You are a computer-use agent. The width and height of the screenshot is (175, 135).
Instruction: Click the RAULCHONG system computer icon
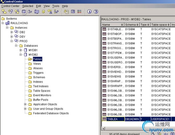(8, 23)
